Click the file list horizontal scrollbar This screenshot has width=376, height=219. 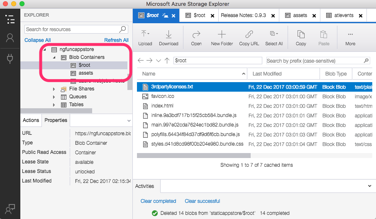[x=194, y=156]
